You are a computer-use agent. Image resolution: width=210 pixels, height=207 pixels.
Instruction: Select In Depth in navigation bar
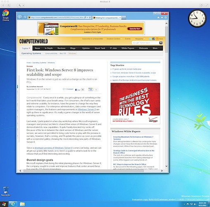48,48
